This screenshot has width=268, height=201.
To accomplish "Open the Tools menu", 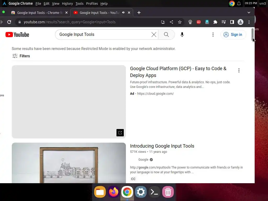I will tap(80, 3).
